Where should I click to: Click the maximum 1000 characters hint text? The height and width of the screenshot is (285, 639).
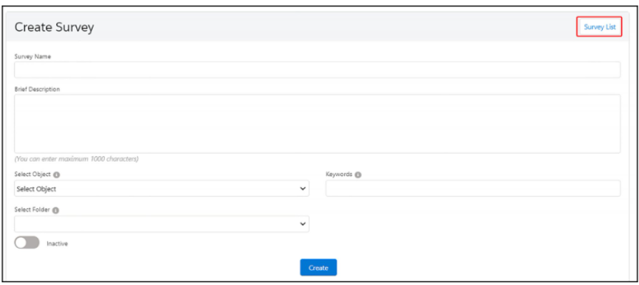tap(76, 158)
